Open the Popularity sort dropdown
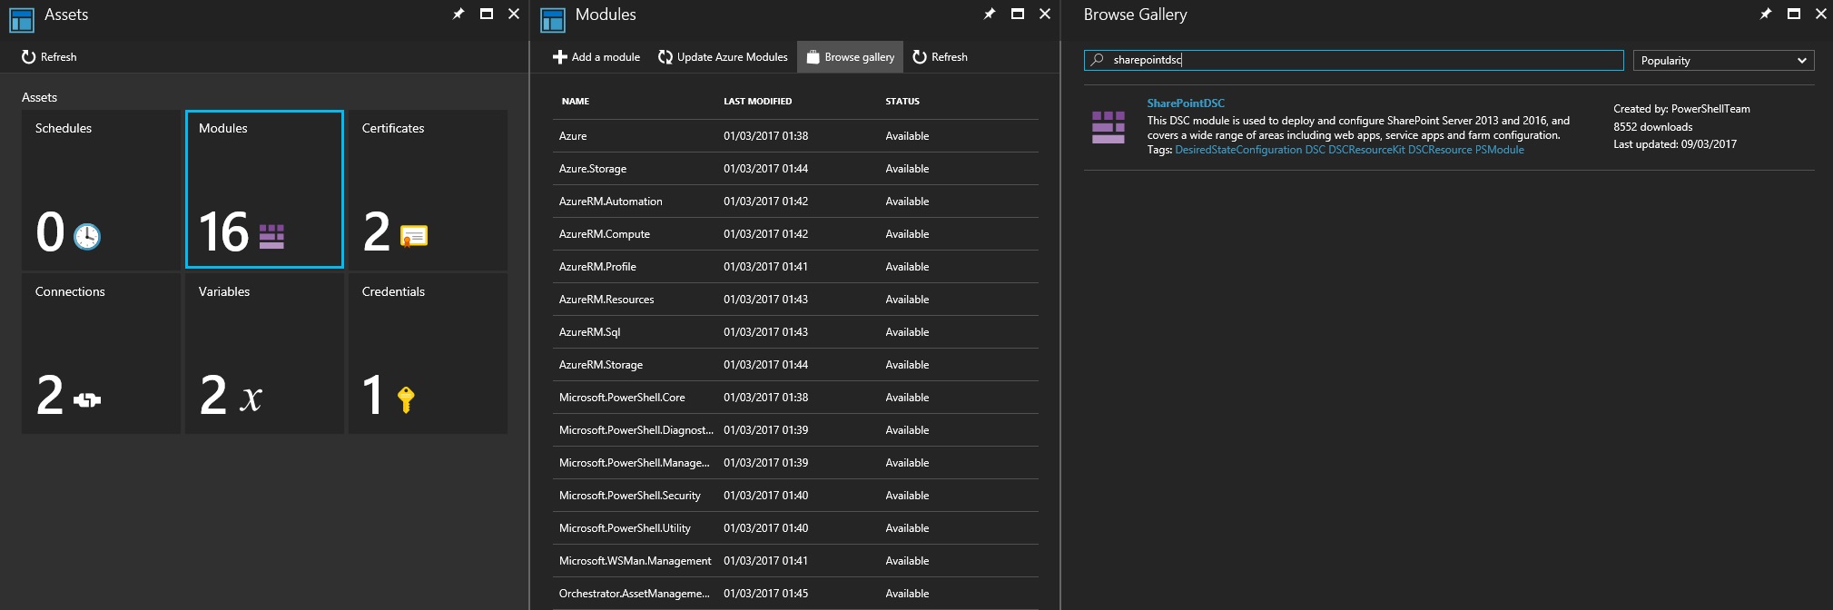Viewport: 1833px width, 610px height. point(1723,60)
